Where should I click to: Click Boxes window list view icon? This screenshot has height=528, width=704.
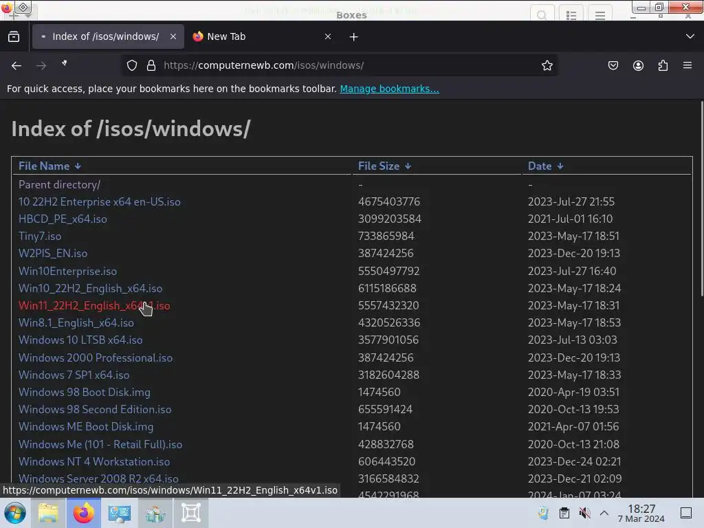(x=571, y=15)
